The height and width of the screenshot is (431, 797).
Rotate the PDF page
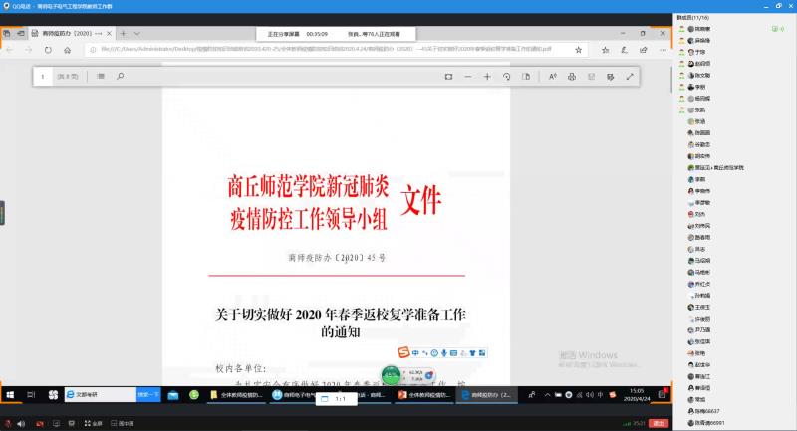point(507,76)
